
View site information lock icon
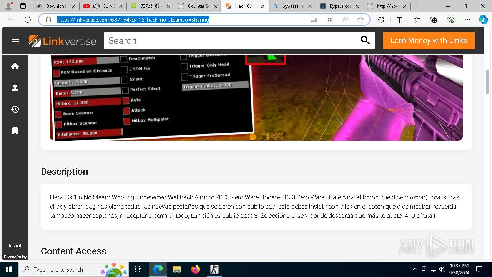(x=48, y=20)
